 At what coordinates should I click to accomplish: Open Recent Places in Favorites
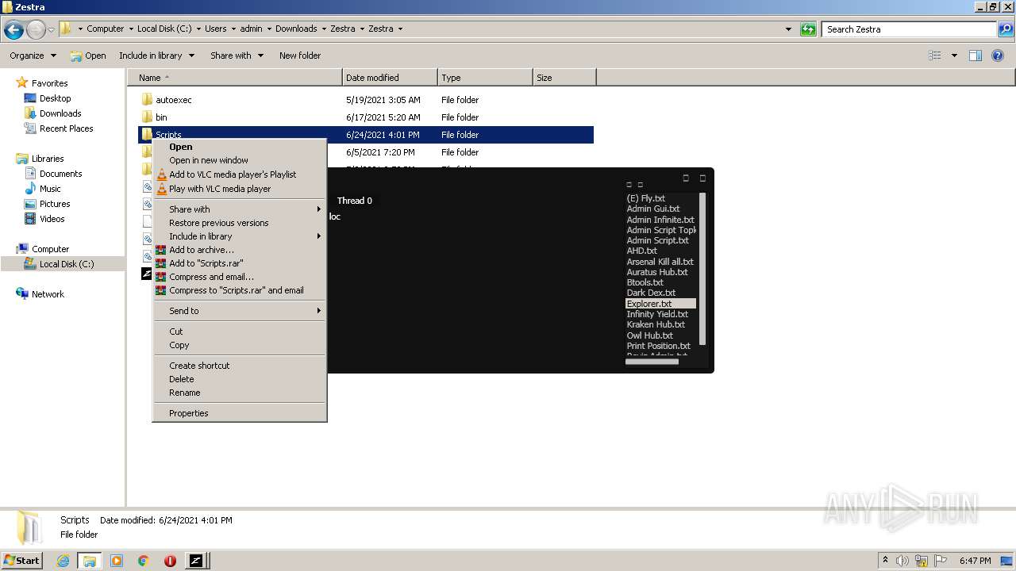pyautogui.click(x=66, y=128)
